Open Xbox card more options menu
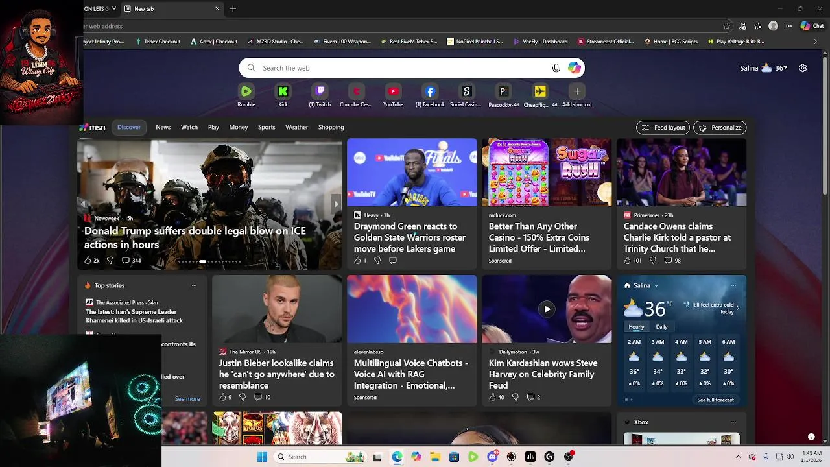The height and width of the screenshot is (467, 830). click(733, 422)
